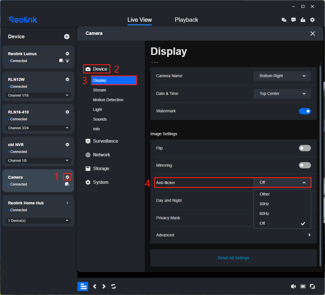Open the Motion Detection settings page

coord(108,100)
